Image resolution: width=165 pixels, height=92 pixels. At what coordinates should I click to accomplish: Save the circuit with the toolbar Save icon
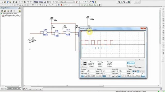click(10, 2)
